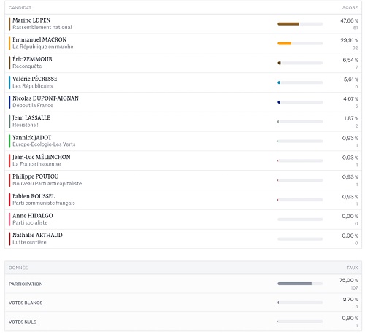Click the VOTES NULS row label
Image resolution: width=365 pixels, height=334 pixels.
(23, 322)
